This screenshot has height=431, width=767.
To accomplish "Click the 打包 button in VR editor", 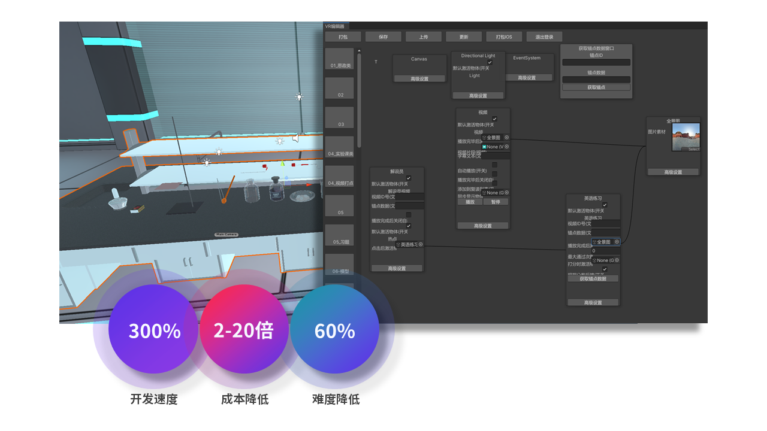I will [343, 37].
